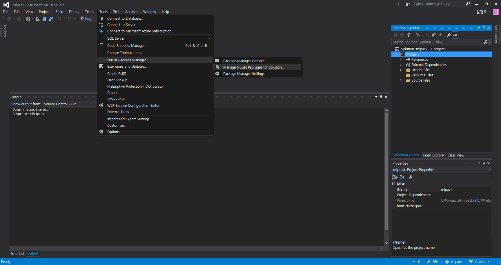This screenshot has width=501, height=265.
Task: Toggle Categorized view in Properties panel
Action: tap(395, 177)
